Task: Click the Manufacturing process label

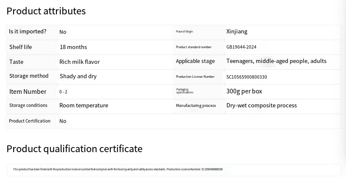Action: click(196, 106)
